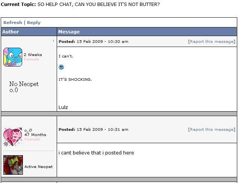Click the 'Lulz' signature text
Screen dimensions: 238x183
coord(63,107)
